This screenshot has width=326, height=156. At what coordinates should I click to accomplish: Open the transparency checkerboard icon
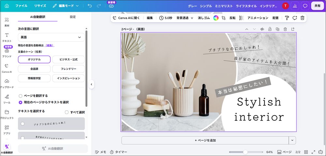coord(241,18)
